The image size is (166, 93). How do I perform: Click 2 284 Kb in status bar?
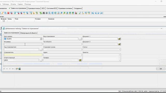[140, 91]
